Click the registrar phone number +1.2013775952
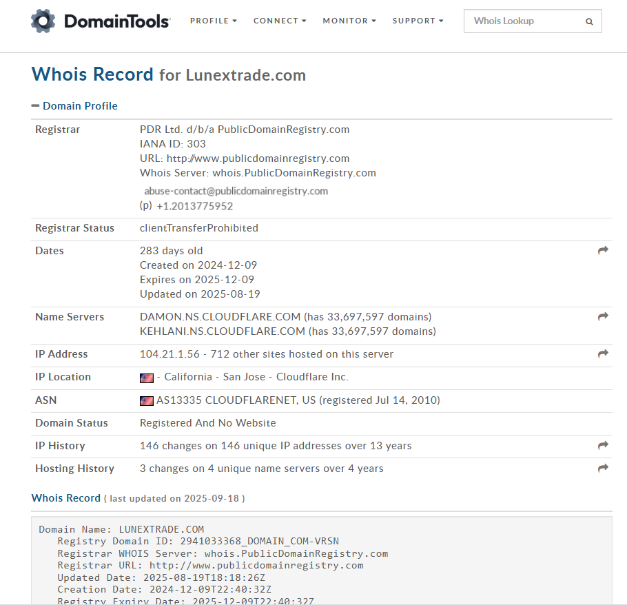Image resolution: width=627 pixels, height=605 pixels. coord(194,206)
